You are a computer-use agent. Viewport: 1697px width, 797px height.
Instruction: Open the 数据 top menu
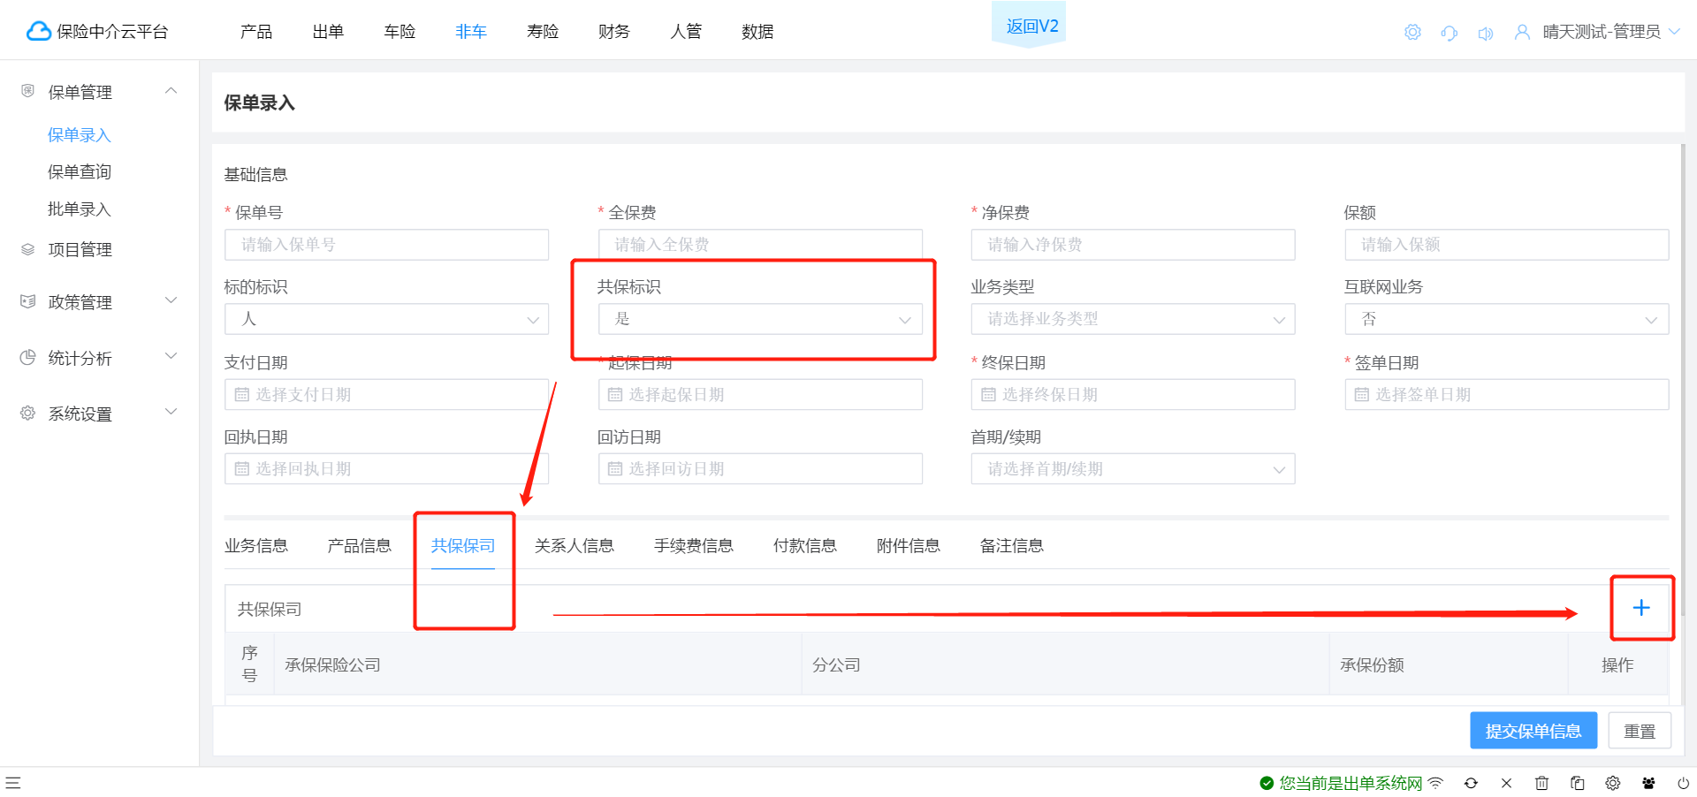point(757,32)
